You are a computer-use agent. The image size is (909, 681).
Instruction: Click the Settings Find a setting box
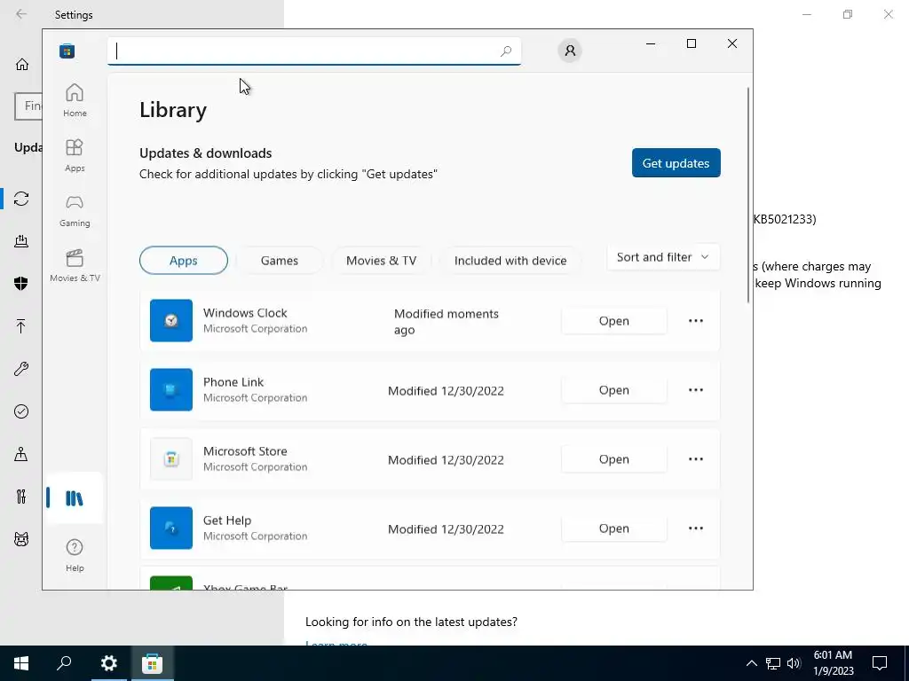(x=28, y=106)
